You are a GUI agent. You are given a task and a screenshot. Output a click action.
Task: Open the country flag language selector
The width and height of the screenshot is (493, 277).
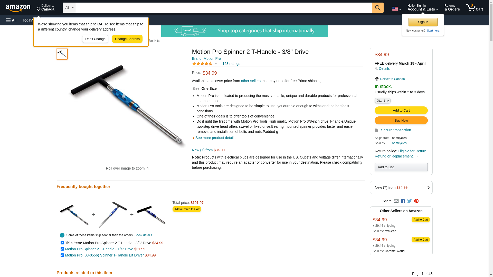[x=396, y=9]
